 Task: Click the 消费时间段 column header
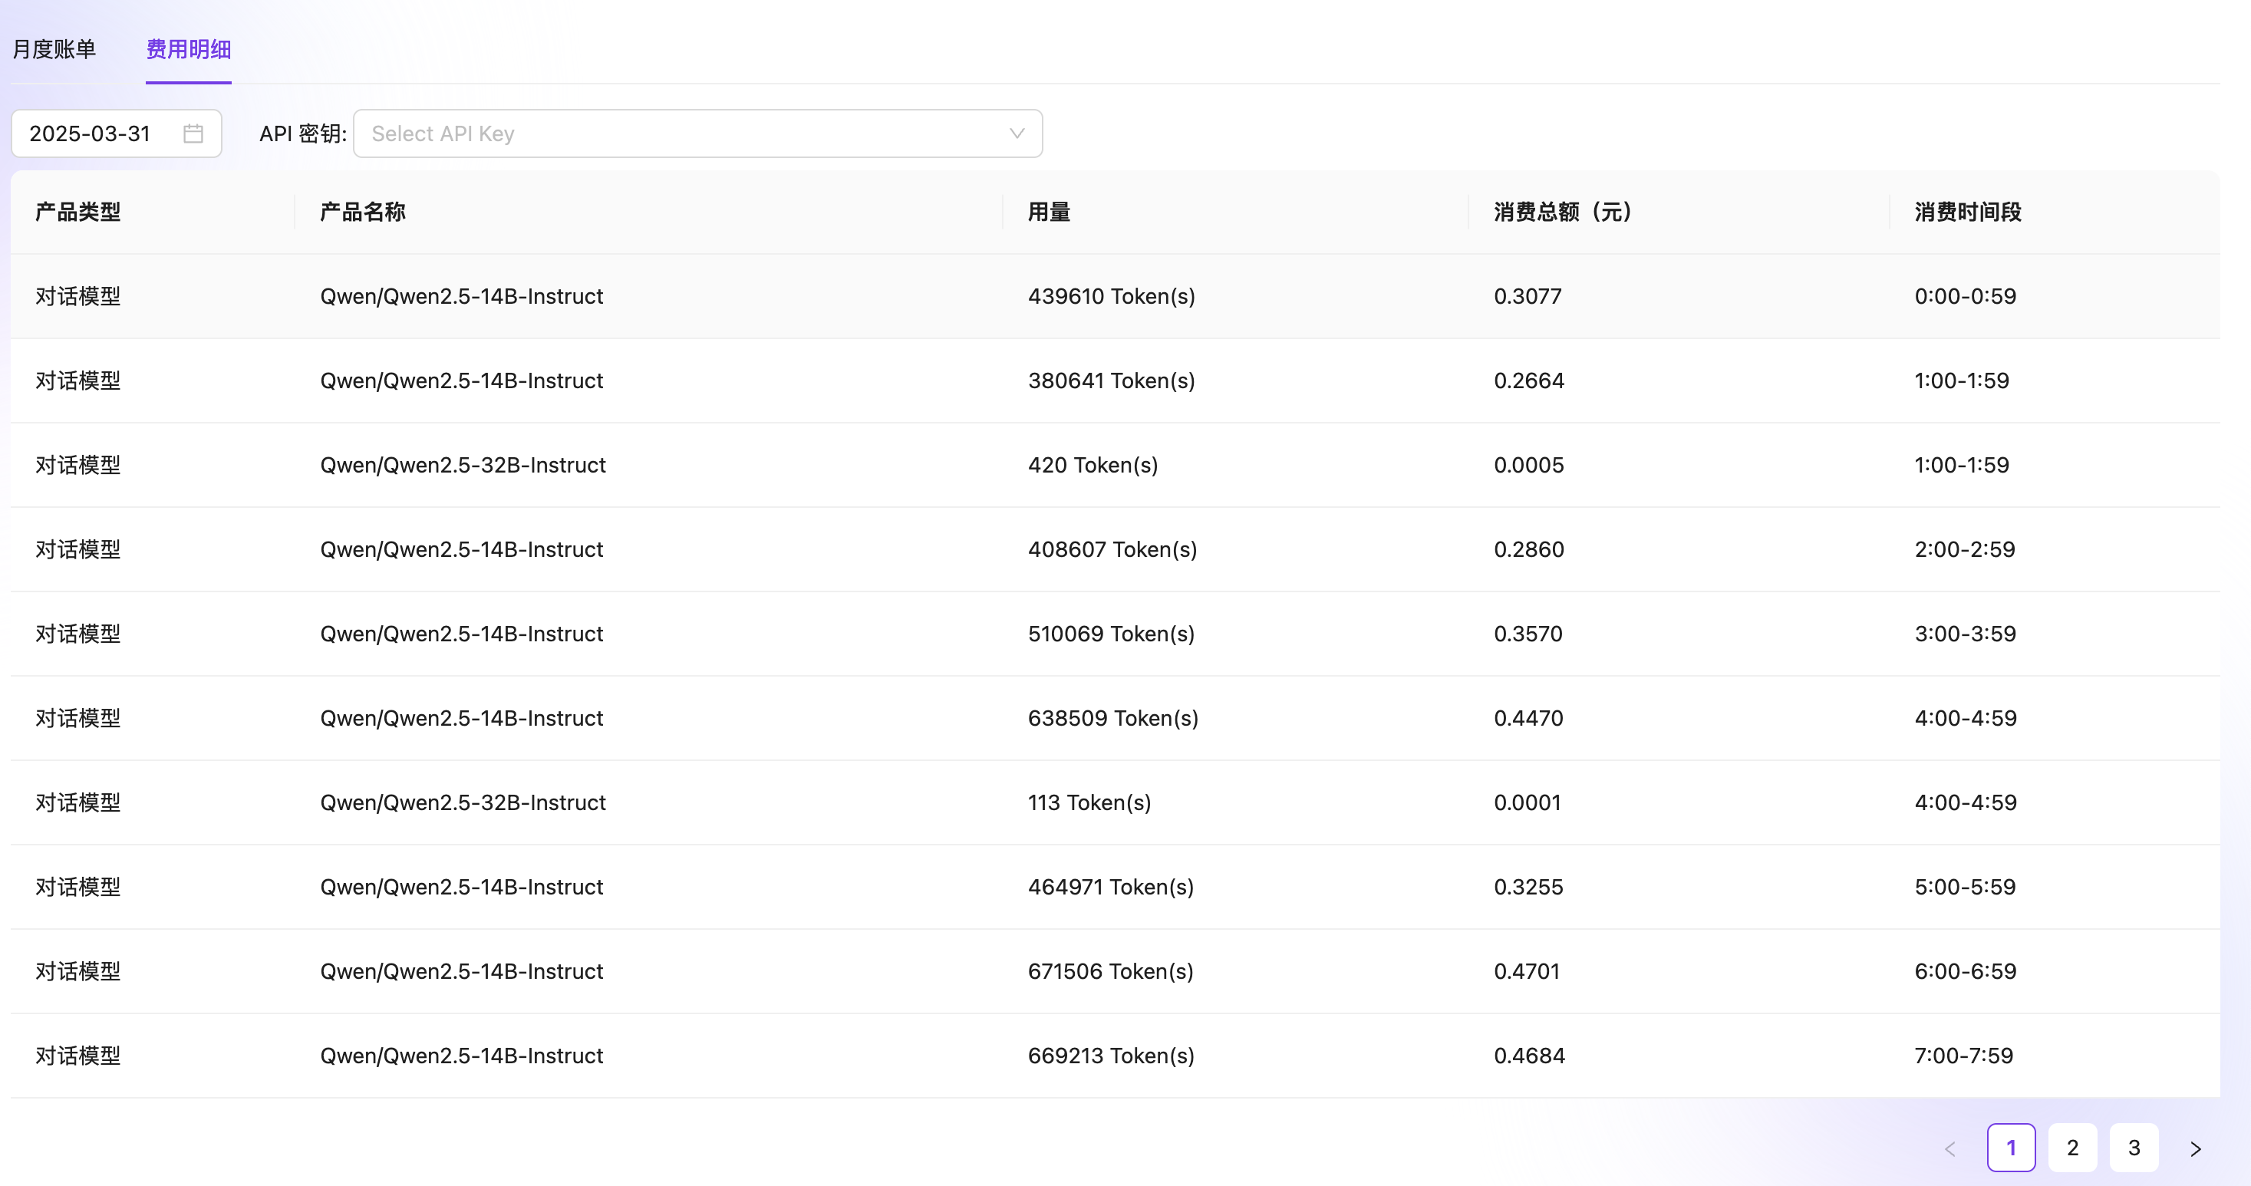1967,212
